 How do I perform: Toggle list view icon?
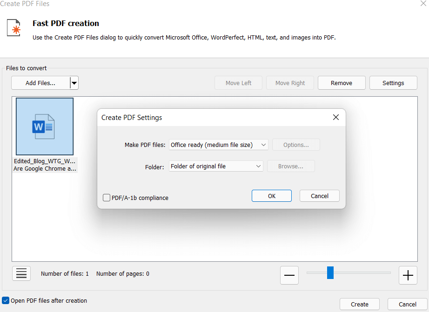21,273
